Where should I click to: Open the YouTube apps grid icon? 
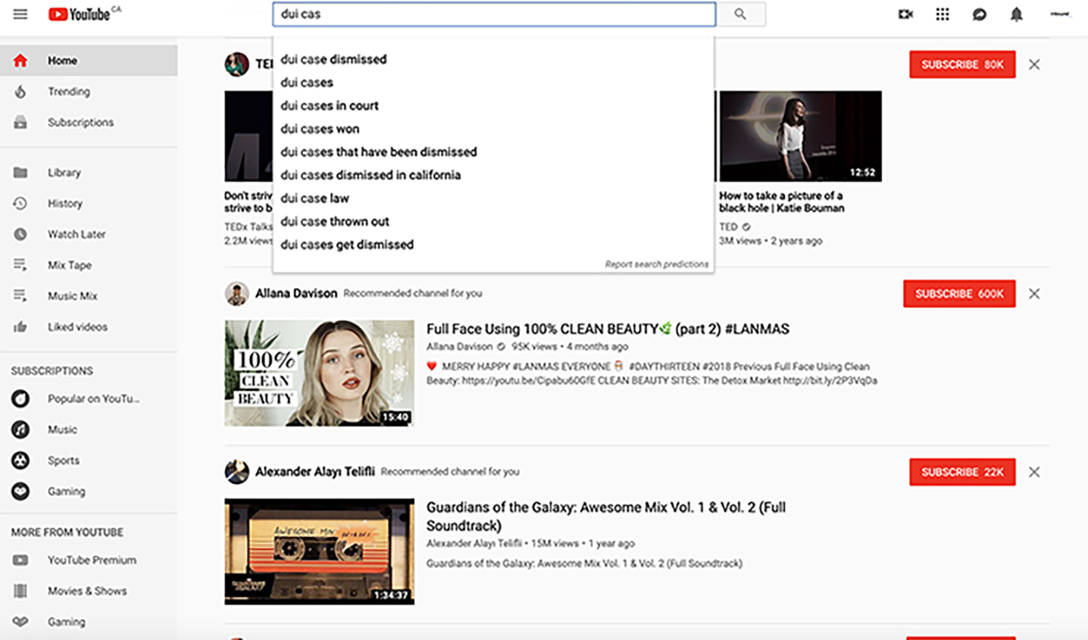tap(941, 14)
